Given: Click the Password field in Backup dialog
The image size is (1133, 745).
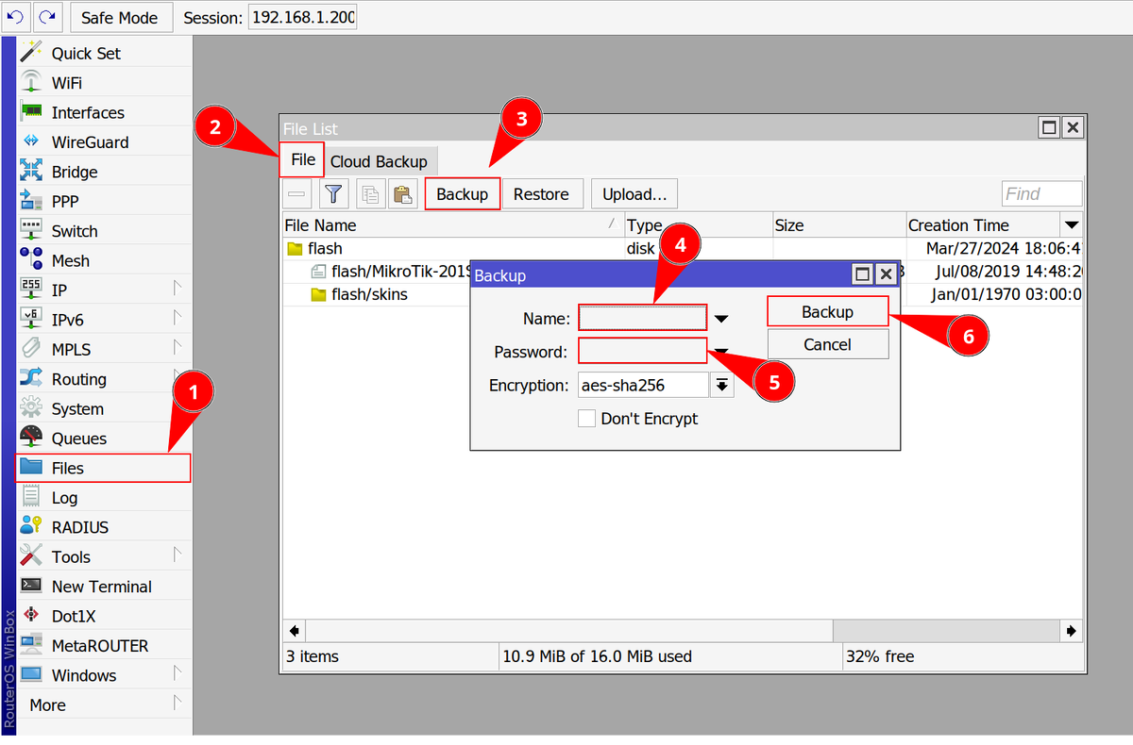Looking at the screenshot, I should [643, 351].
